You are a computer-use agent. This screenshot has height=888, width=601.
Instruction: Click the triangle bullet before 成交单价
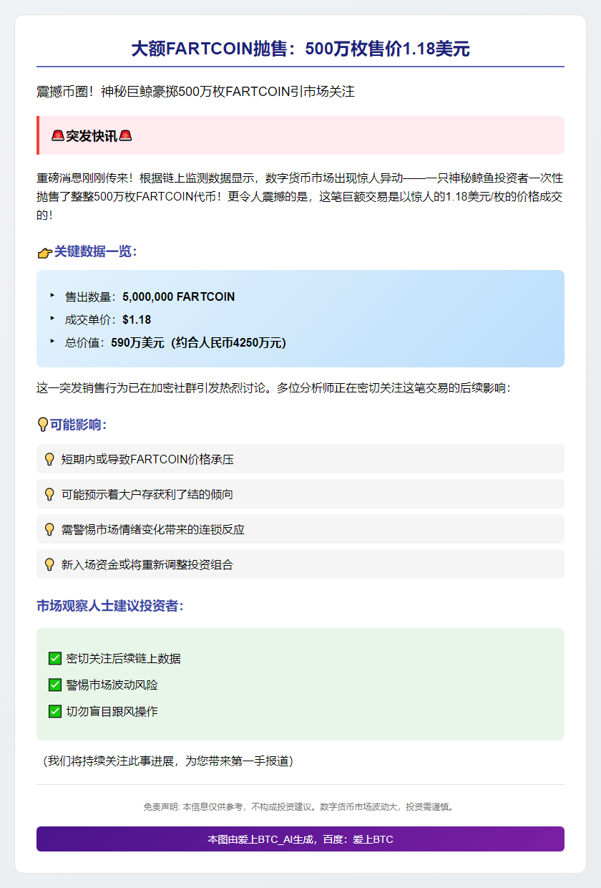(52, 317)
